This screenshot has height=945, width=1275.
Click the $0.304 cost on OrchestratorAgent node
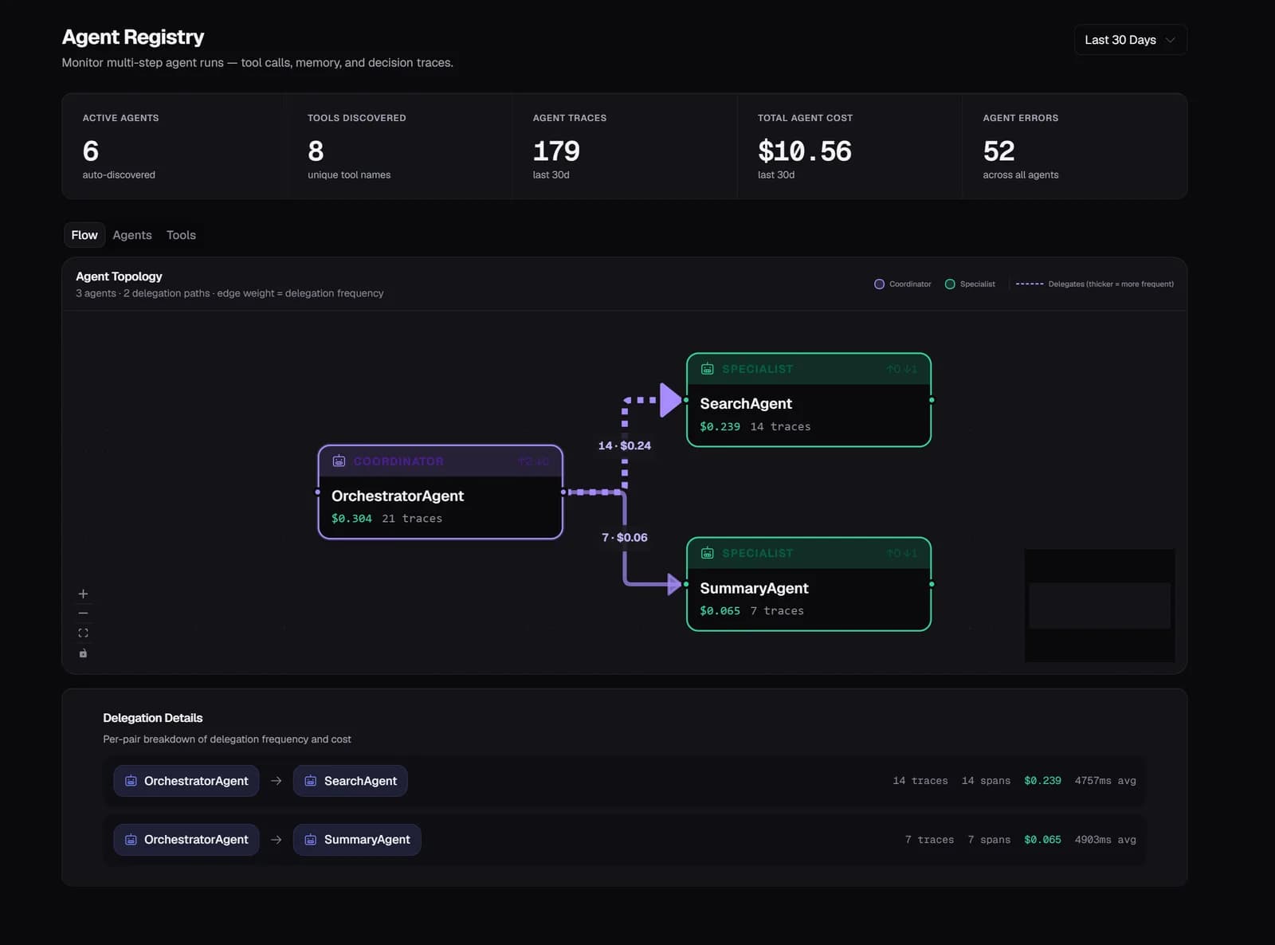pos(351,519)
